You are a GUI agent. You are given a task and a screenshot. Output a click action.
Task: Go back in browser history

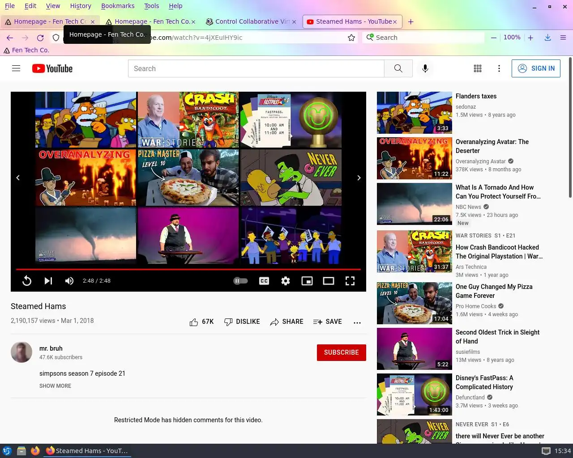[10, 38]
